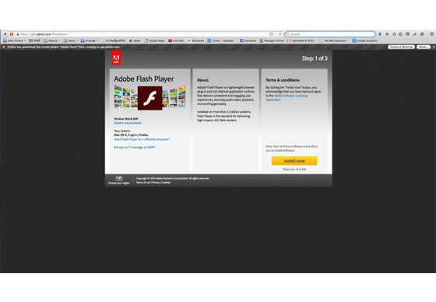
Task: Open the reader view icon in the address bar
Action: (x=272, y=34)
